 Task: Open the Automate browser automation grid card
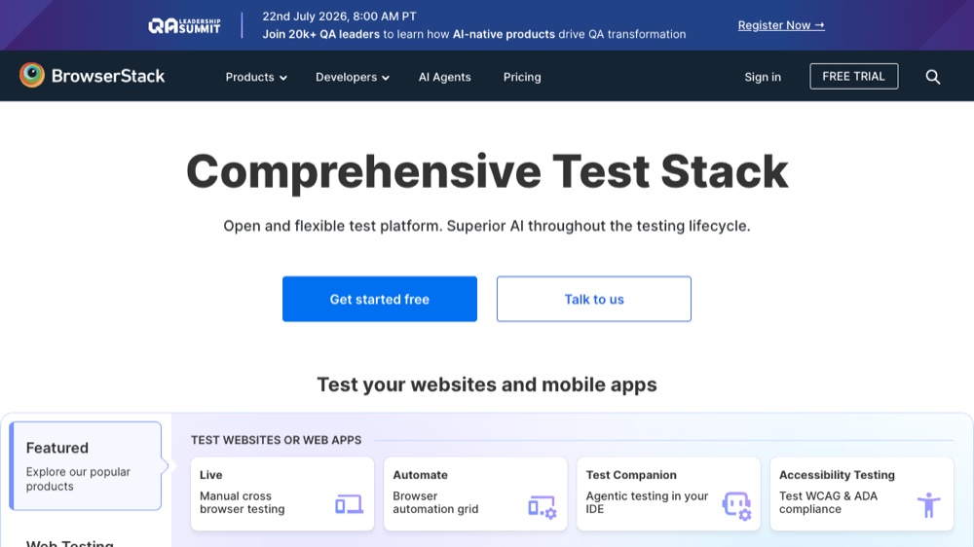pos(475,494)
